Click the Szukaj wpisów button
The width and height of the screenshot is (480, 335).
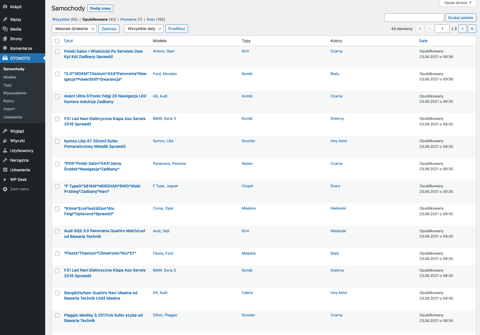pyautogui.click(x=461, y=18)
